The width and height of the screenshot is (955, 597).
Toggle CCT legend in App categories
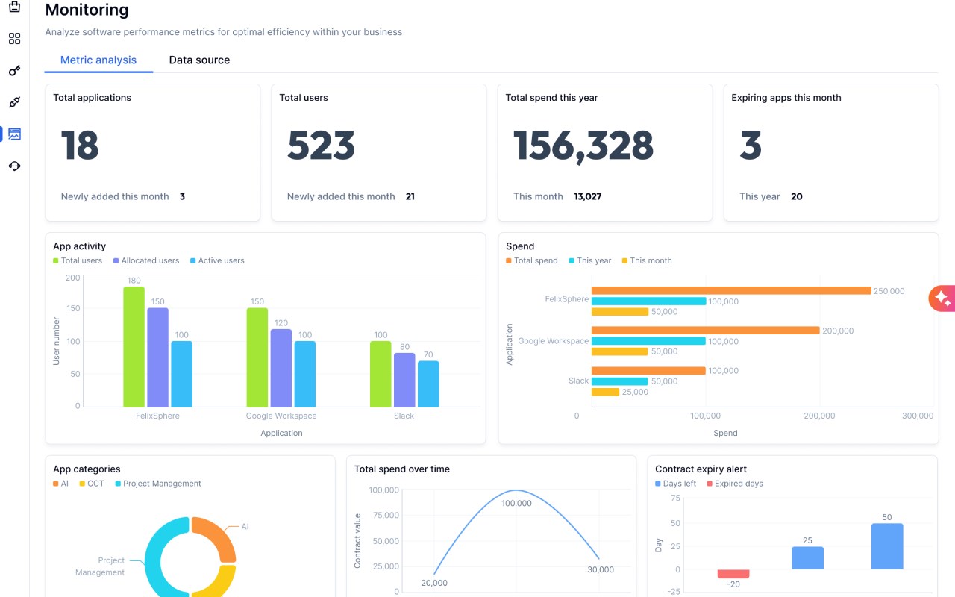click(x=92, y=484)
